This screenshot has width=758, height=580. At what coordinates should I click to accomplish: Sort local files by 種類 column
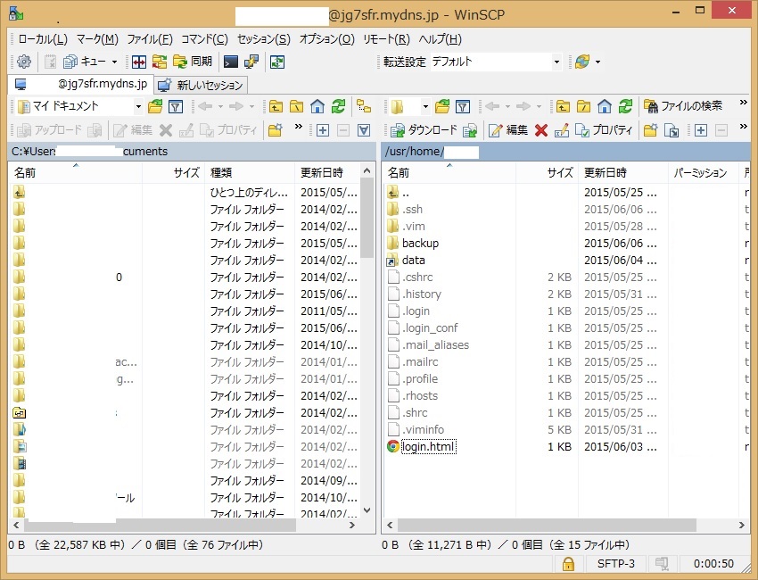pos(251,173)
